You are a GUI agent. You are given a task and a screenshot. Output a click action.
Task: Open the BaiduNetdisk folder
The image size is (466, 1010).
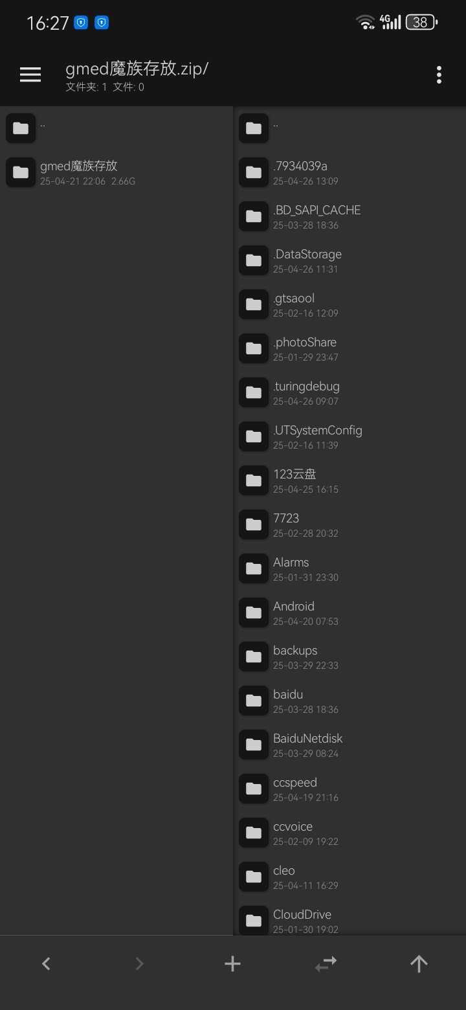349,745
